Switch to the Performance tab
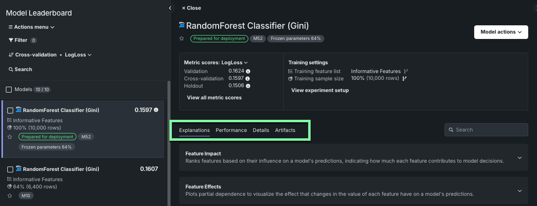537x206 pixels. 231,130
